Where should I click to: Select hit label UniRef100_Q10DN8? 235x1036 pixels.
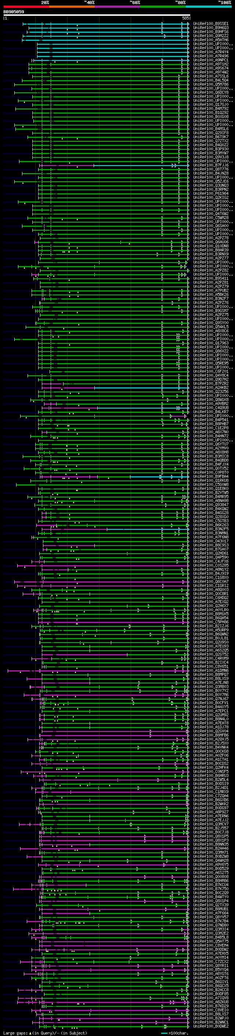211,246
